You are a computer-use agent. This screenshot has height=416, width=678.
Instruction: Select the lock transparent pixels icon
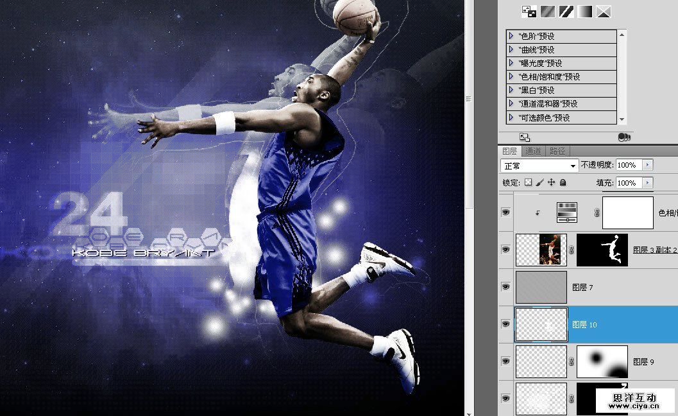529,182
